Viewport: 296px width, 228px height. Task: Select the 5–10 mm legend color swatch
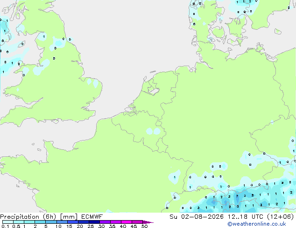(x=51, y=222)
